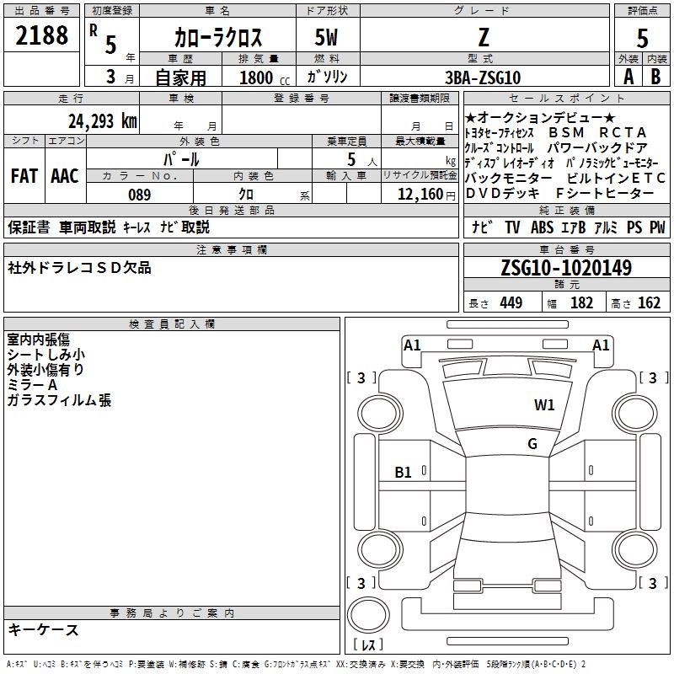
Task: Click the displacement value 1800 cc
Action: [265, 78]
